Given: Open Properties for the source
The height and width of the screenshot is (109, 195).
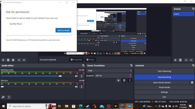Looking at the screenshot, I should (76, 60).
